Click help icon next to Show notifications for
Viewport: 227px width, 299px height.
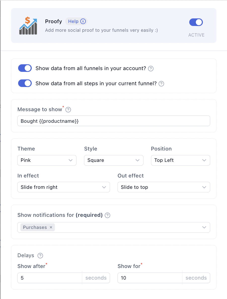tap(107, 215)
